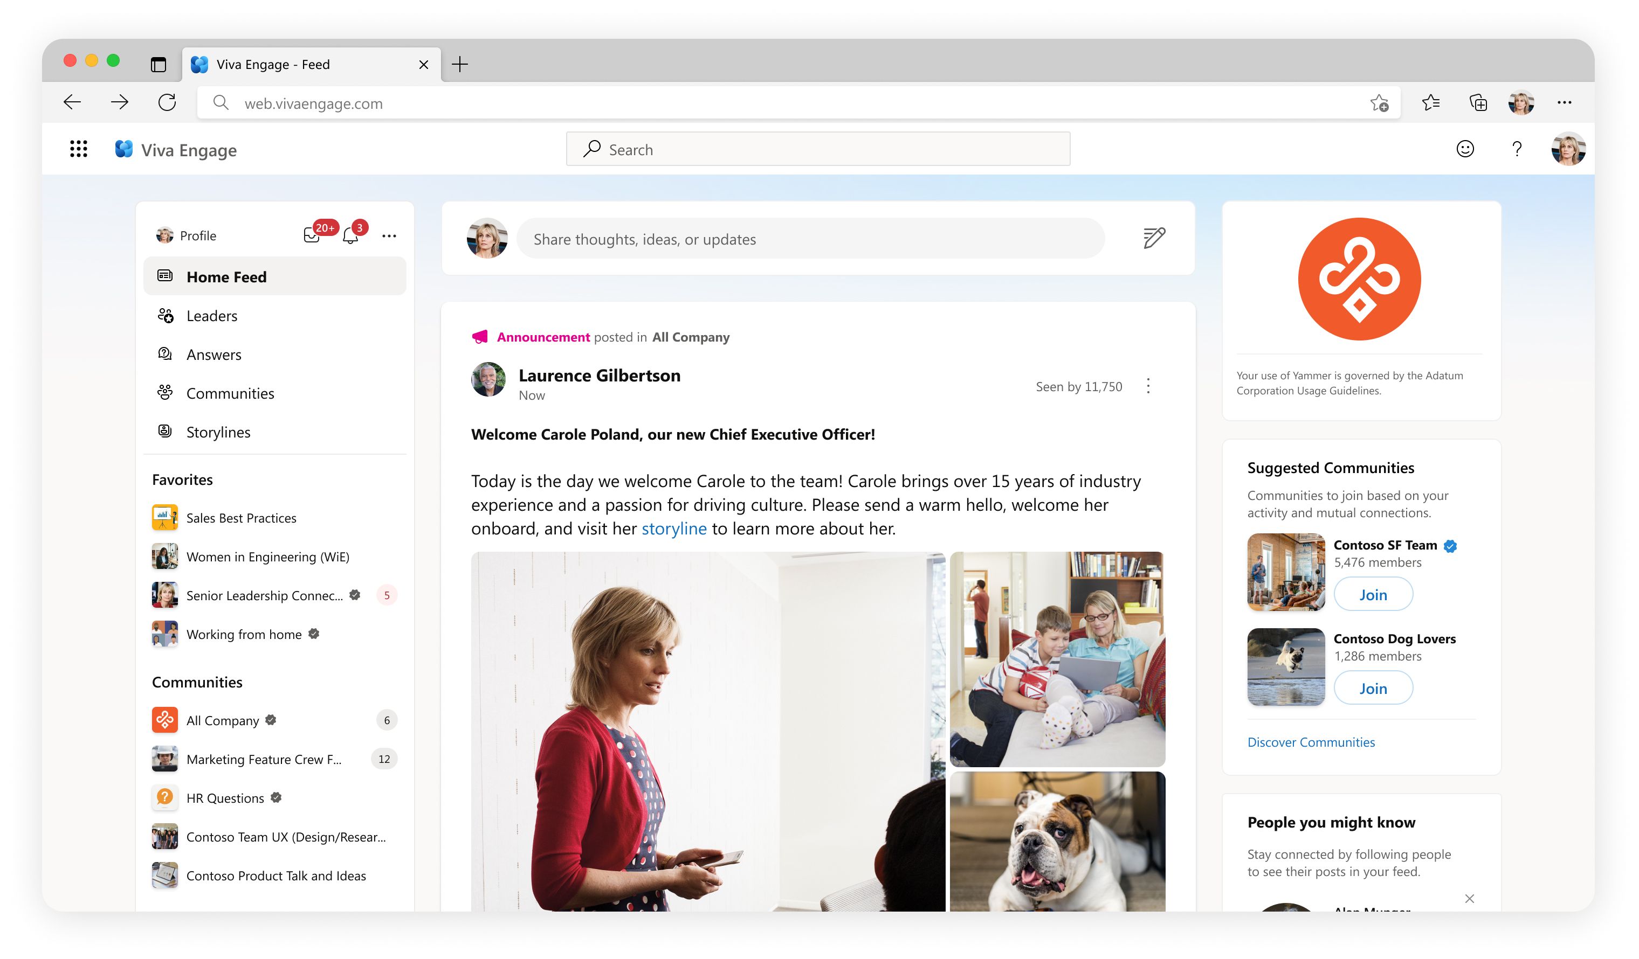The image size is (1639, 959).
Task: Open post options vertical ellipsis menu
Action: point(1148,386)
